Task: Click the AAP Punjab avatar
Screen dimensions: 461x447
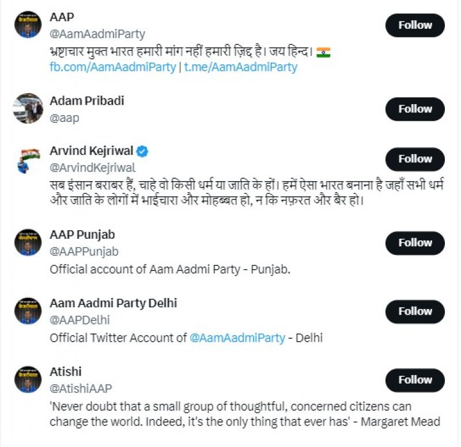Action: [28, 242]
